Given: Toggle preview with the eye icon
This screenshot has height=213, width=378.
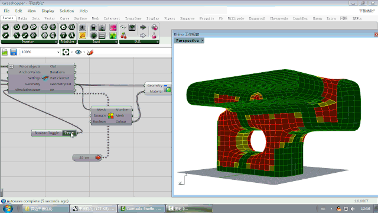Looking at the screenshot, I should (78, 52).
